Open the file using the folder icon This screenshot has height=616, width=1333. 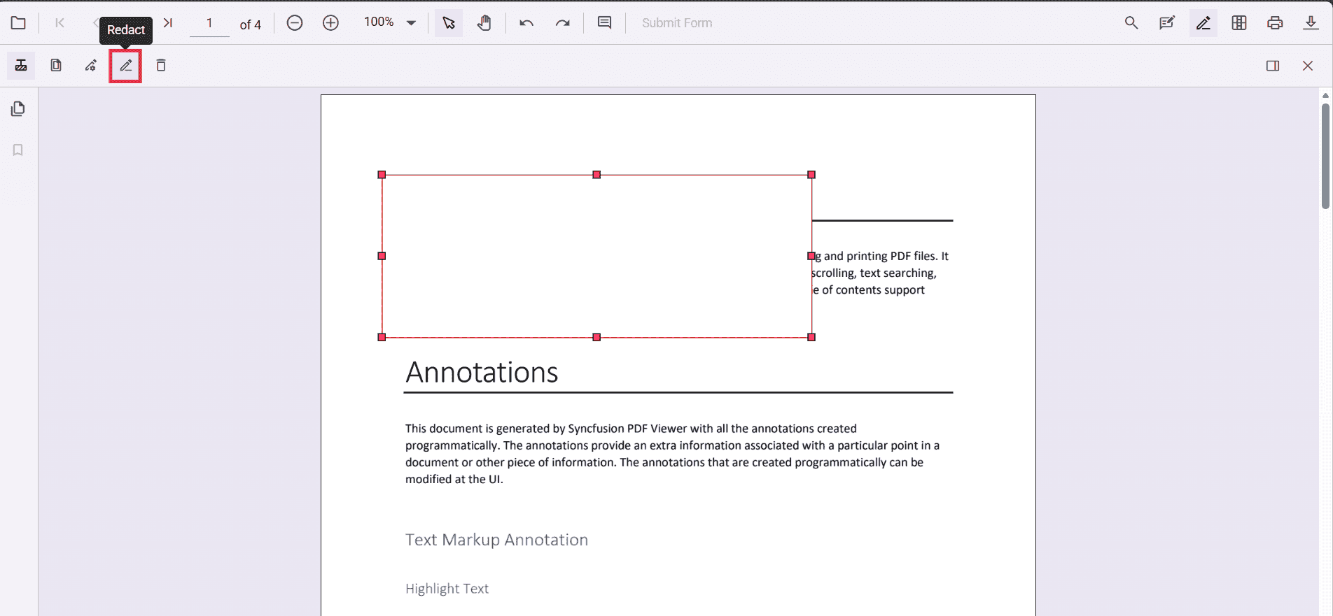[18, 23]
